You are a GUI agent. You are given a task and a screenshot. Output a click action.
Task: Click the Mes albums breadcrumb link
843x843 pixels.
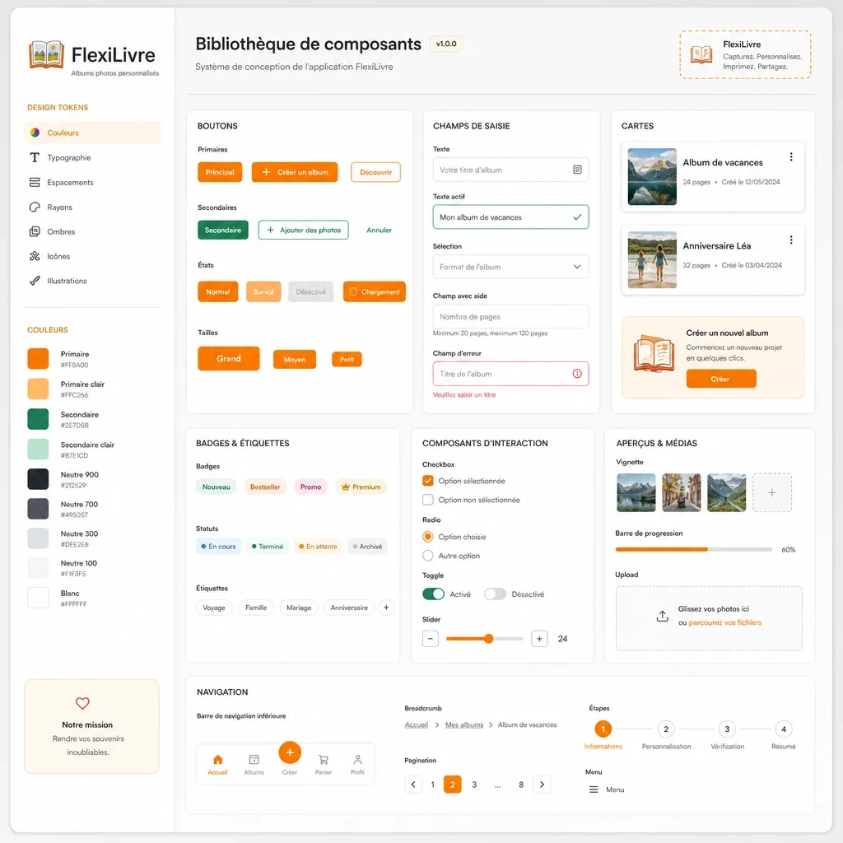(x=464, y=724)
